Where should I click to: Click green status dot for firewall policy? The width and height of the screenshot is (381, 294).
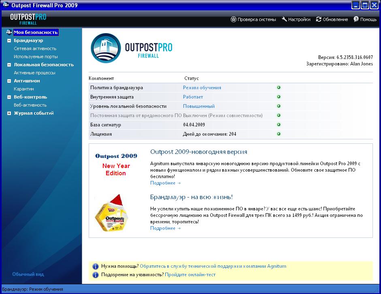point(279,88)
